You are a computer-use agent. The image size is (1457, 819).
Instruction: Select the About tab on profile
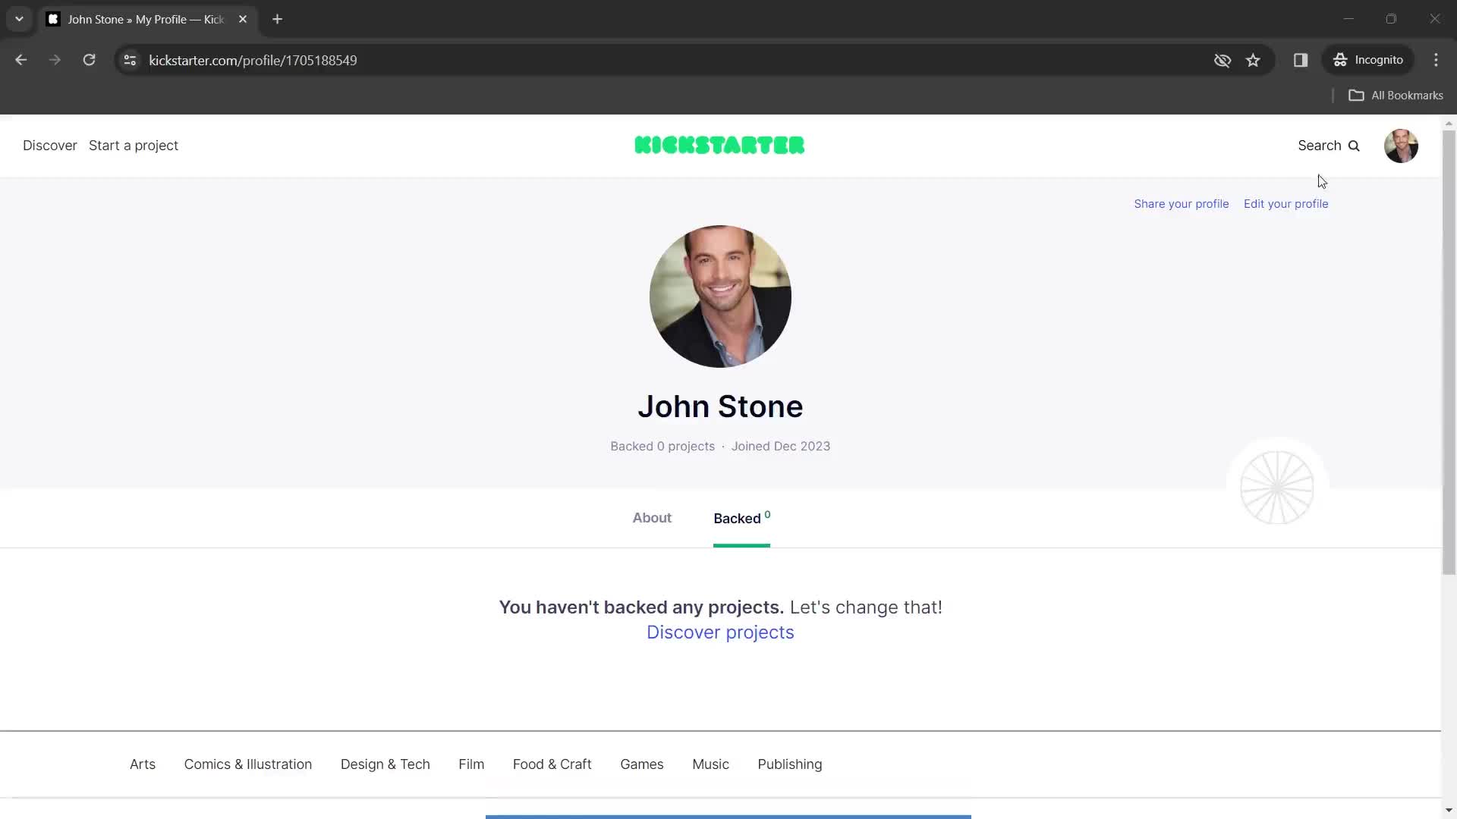[x=651, y=518]
